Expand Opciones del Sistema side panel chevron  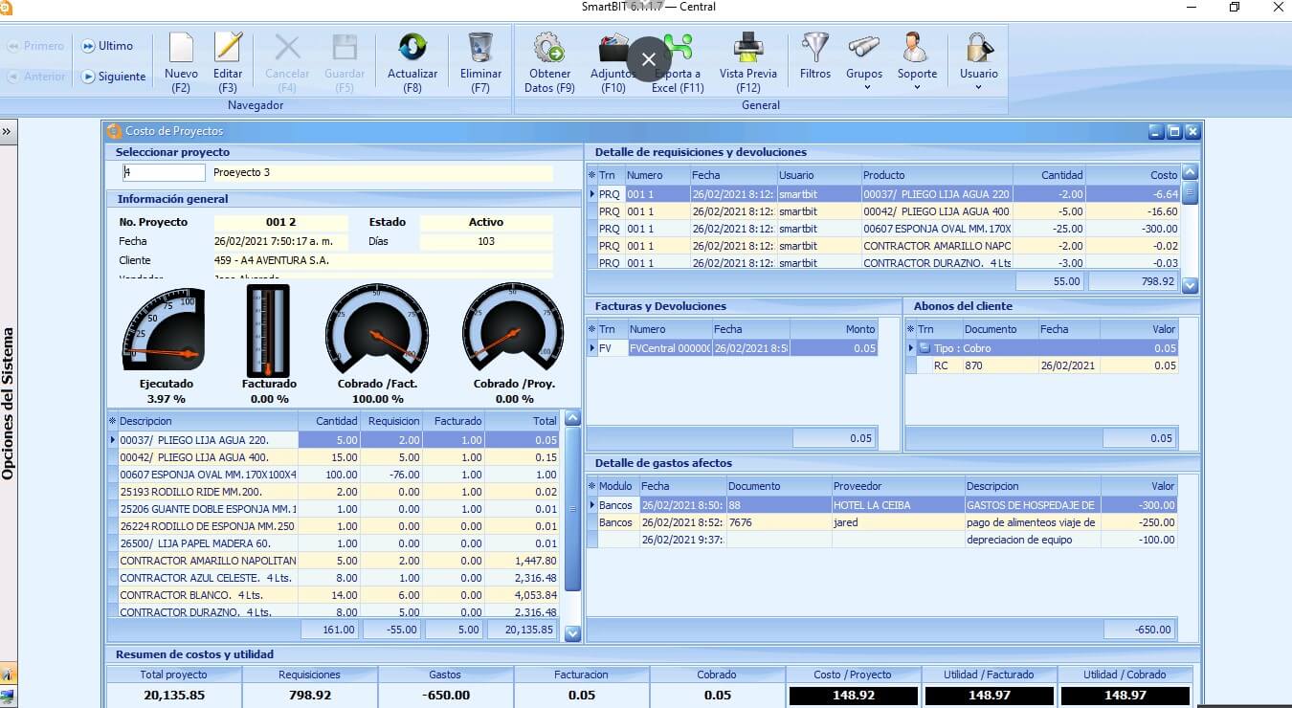pos(8,131)
